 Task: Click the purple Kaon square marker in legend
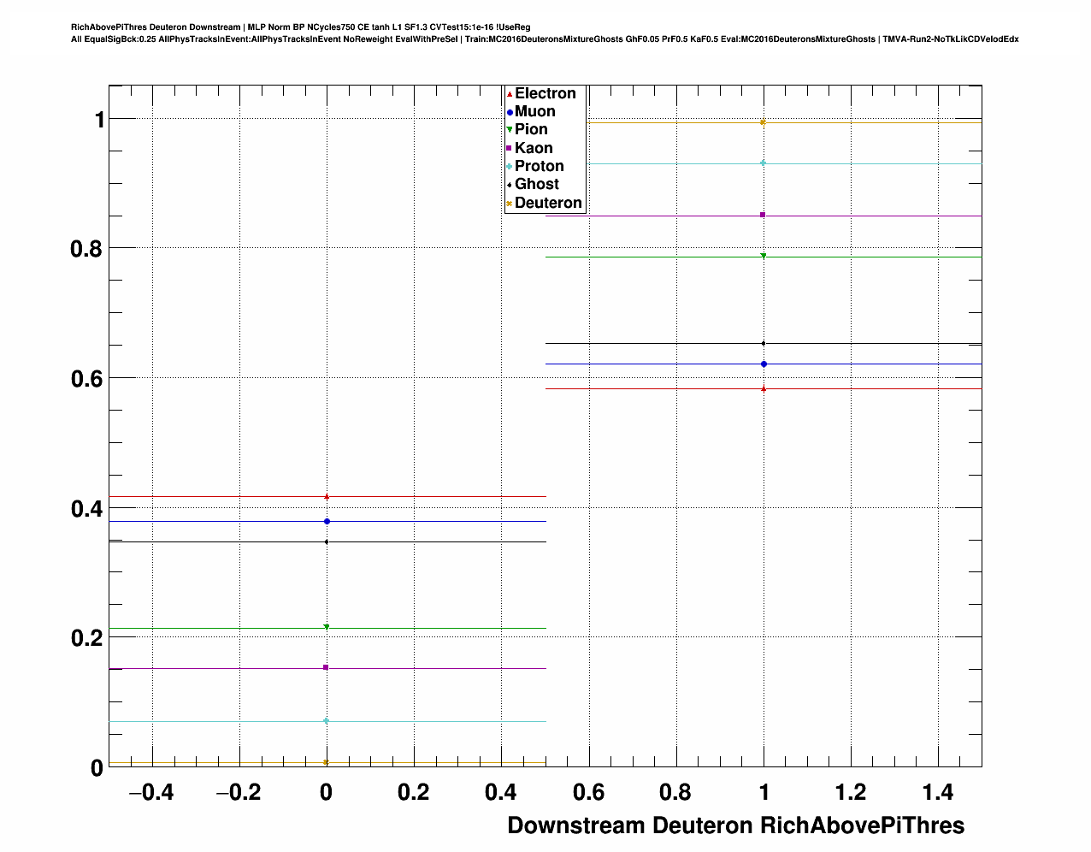tap(510, 149)
